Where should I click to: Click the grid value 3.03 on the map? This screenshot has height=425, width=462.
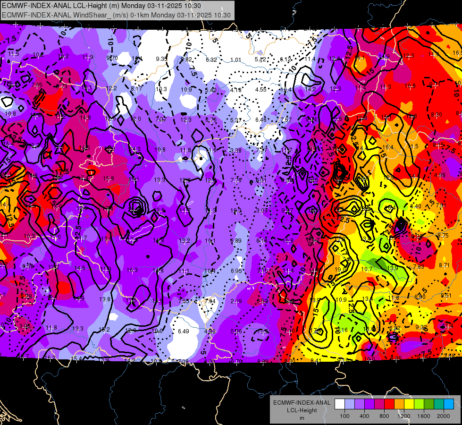[261, 211]
